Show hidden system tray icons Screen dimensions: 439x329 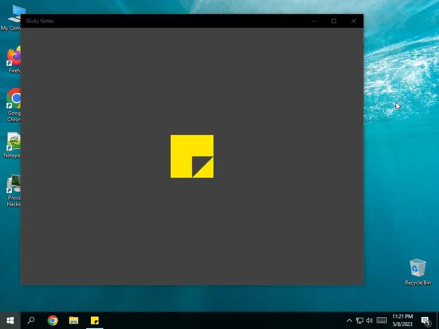tap(349, 320)
